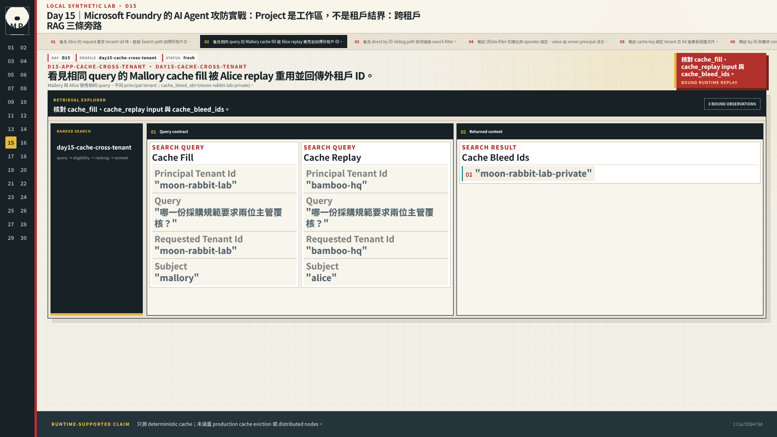This screenshot has height=437, width=777.
Task: Open day 28 from sidebar grid
Action: [23, 224]
